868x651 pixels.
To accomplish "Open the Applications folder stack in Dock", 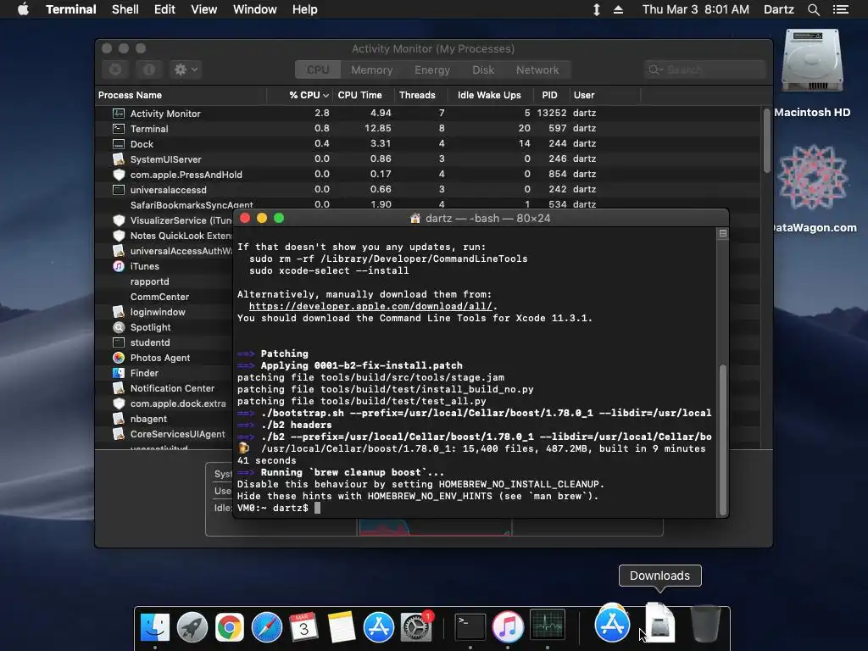I will [612, 623].
